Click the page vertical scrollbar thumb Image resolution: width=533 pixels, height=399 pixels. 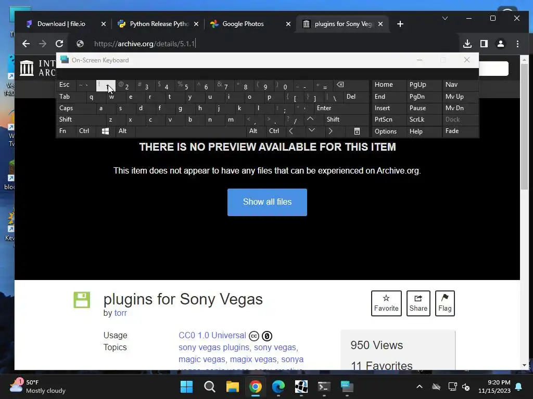tap(524, 127)
